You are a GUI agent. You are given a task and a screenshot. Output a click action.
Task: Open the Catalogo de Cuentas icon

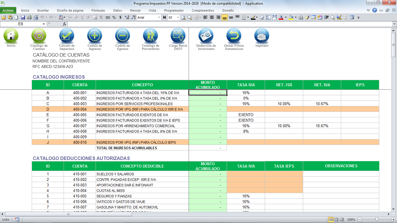pyautogui.click(x=39, y=36)
